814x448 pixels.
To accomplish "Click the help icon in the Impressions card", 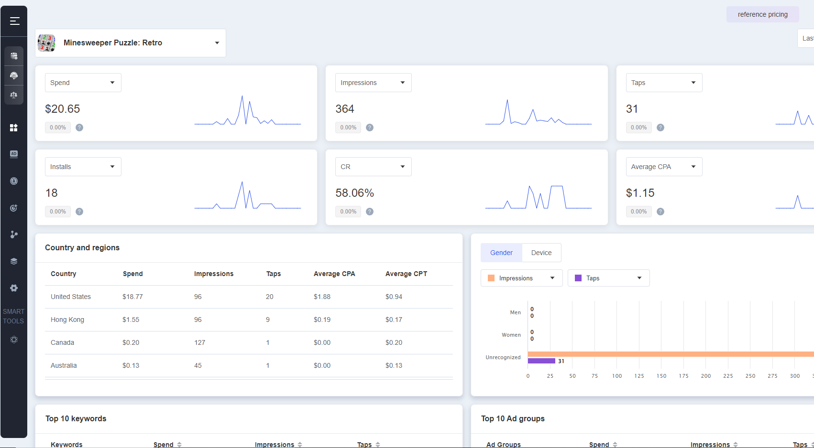I will click(370, 128).
